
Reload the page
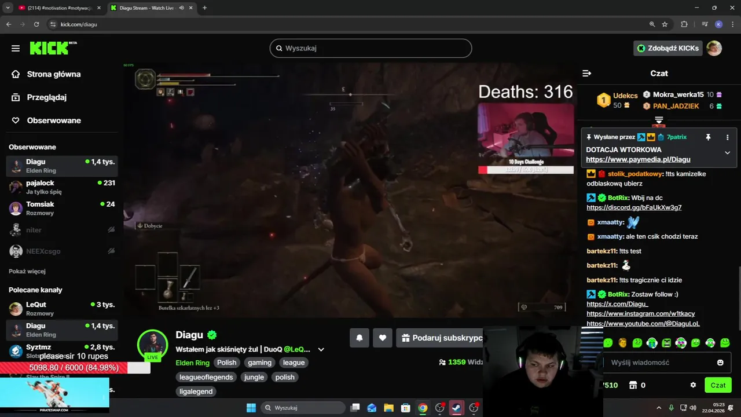36,24
